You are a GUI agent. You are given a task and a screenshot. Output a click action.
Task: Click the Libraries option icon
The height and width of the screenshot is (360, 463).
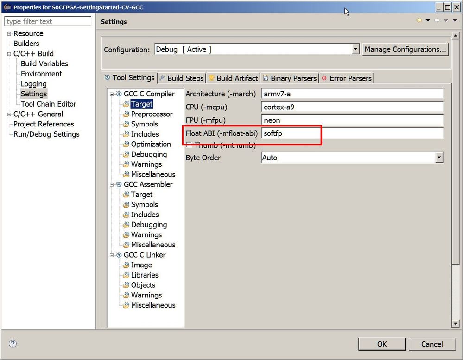(x=127, y=275)
